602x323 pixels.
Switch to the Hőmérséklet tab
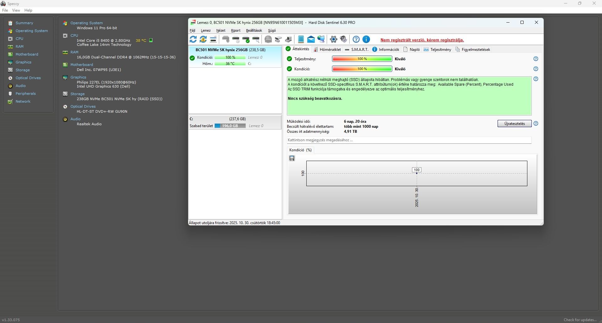pyautogui.click(x=327, y=49)
